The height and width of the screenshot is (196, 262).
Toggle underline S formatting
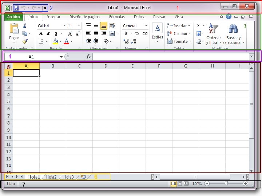[x=56, y=34]
